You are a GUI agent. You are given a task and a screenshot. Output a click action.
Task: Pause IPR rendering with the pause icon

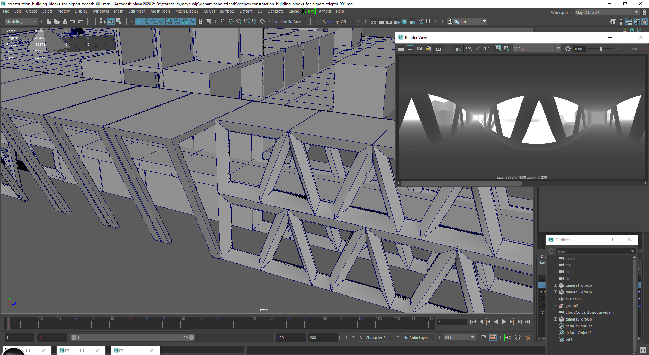[x=428, y=21]
